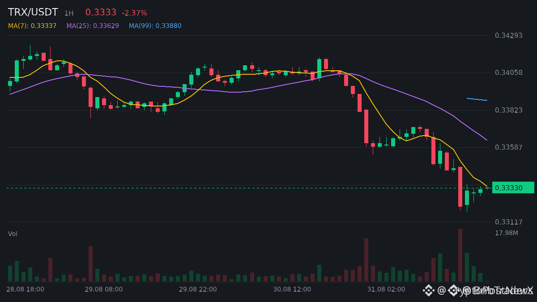Click the 31.08 02:00 time marker

(386, 289)
